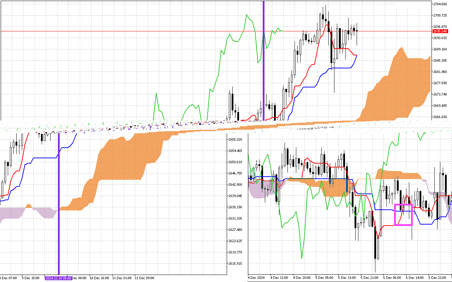Click the 2615.915 price axis label

235,264
